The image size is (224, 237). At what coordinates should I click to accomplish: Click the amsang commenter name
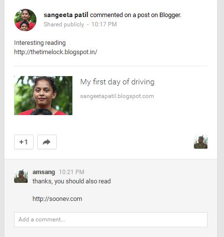point(44,172)
